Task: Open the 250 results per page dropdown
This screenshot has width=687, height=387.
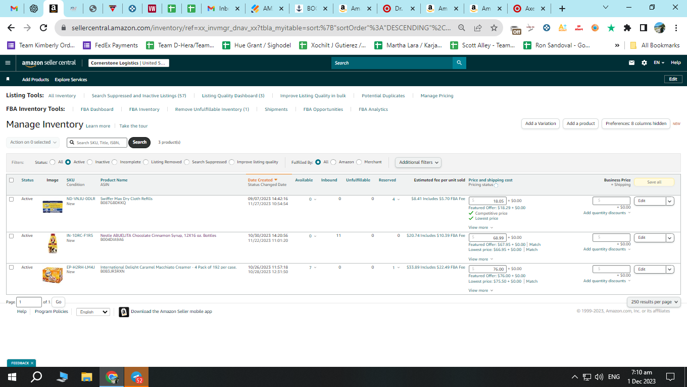Action: tap(654, 302)
